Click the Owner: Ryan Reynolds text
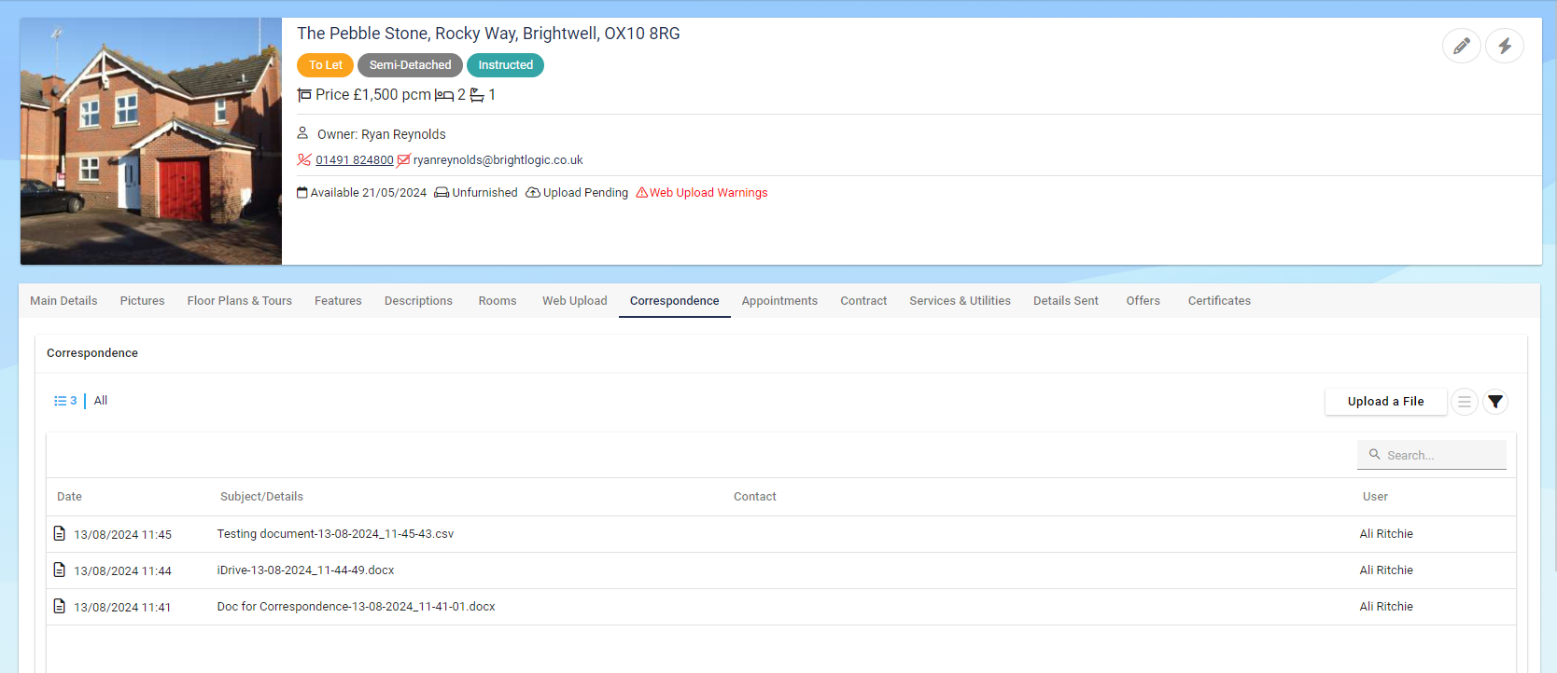Screen dimensions: 1557x673 pos(382,134)
